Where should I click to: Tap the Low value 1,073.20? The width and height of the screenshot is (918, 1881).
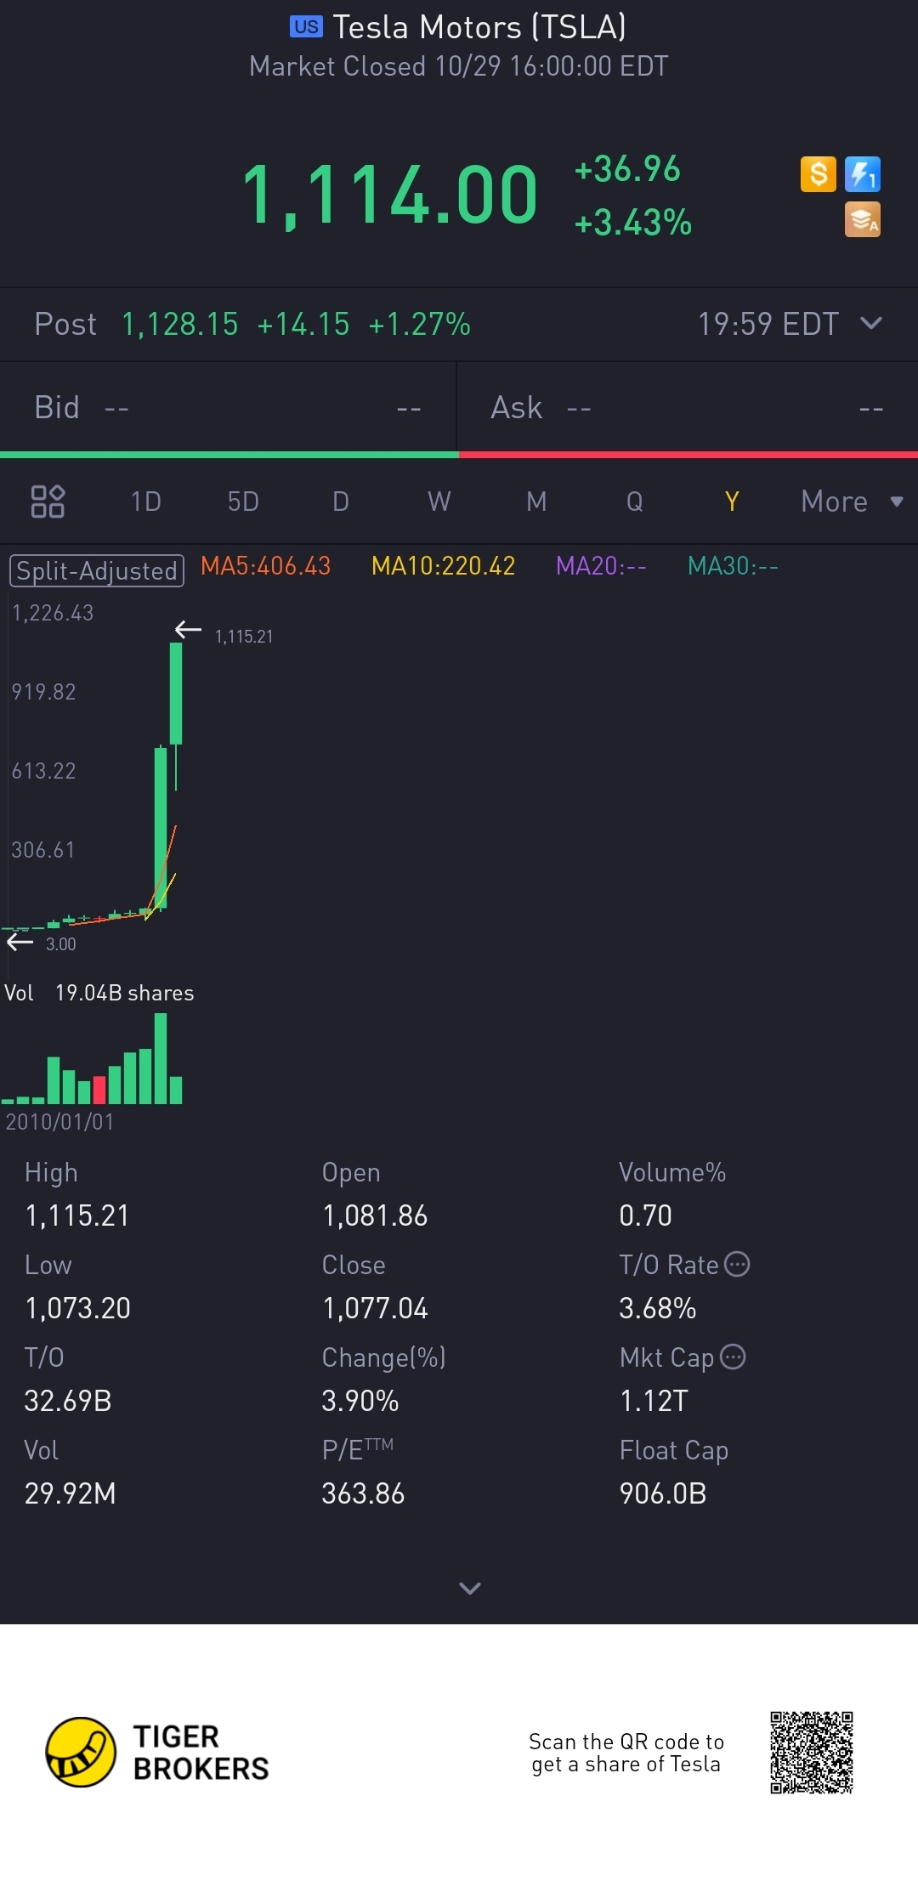pyautogui.click(x=77, y=1308)
